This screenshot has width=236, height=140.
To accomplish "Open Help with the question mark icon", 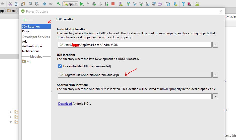I will click(x=183, y=4).
